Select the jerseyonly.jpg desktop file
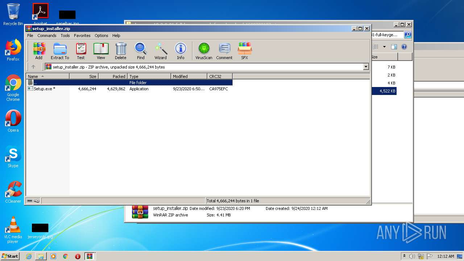Image resolution: width=464 pixels, height=261 pixels. pos(40,231)
